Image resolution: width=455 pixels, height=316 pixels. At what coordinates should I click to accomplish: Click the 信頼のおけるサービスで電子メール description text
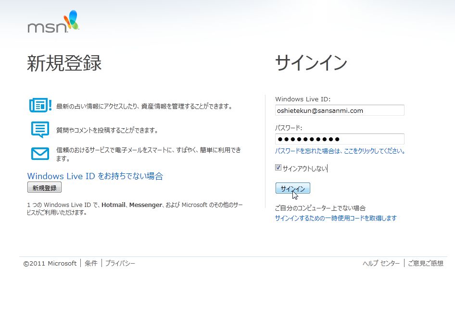[x=149, y=154]
